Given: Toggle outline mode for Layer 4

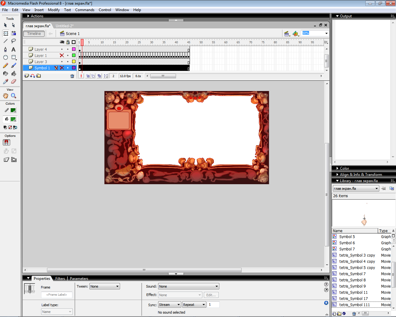Looking at the screenshot, I should point(74,49).
